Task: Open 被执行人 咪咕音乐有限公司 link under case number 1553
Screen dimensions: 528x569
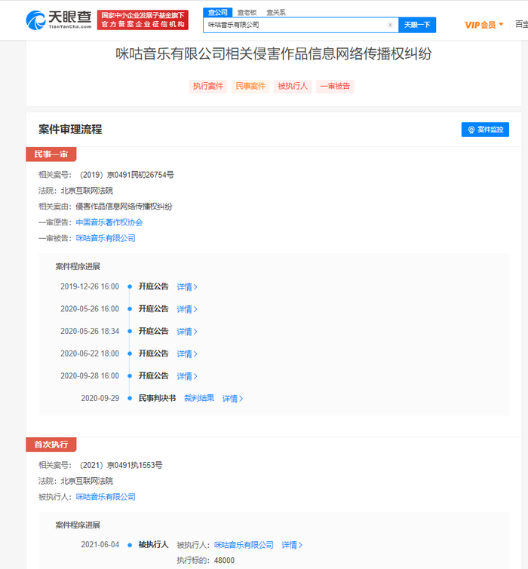Action: click(x=106, y=497)
